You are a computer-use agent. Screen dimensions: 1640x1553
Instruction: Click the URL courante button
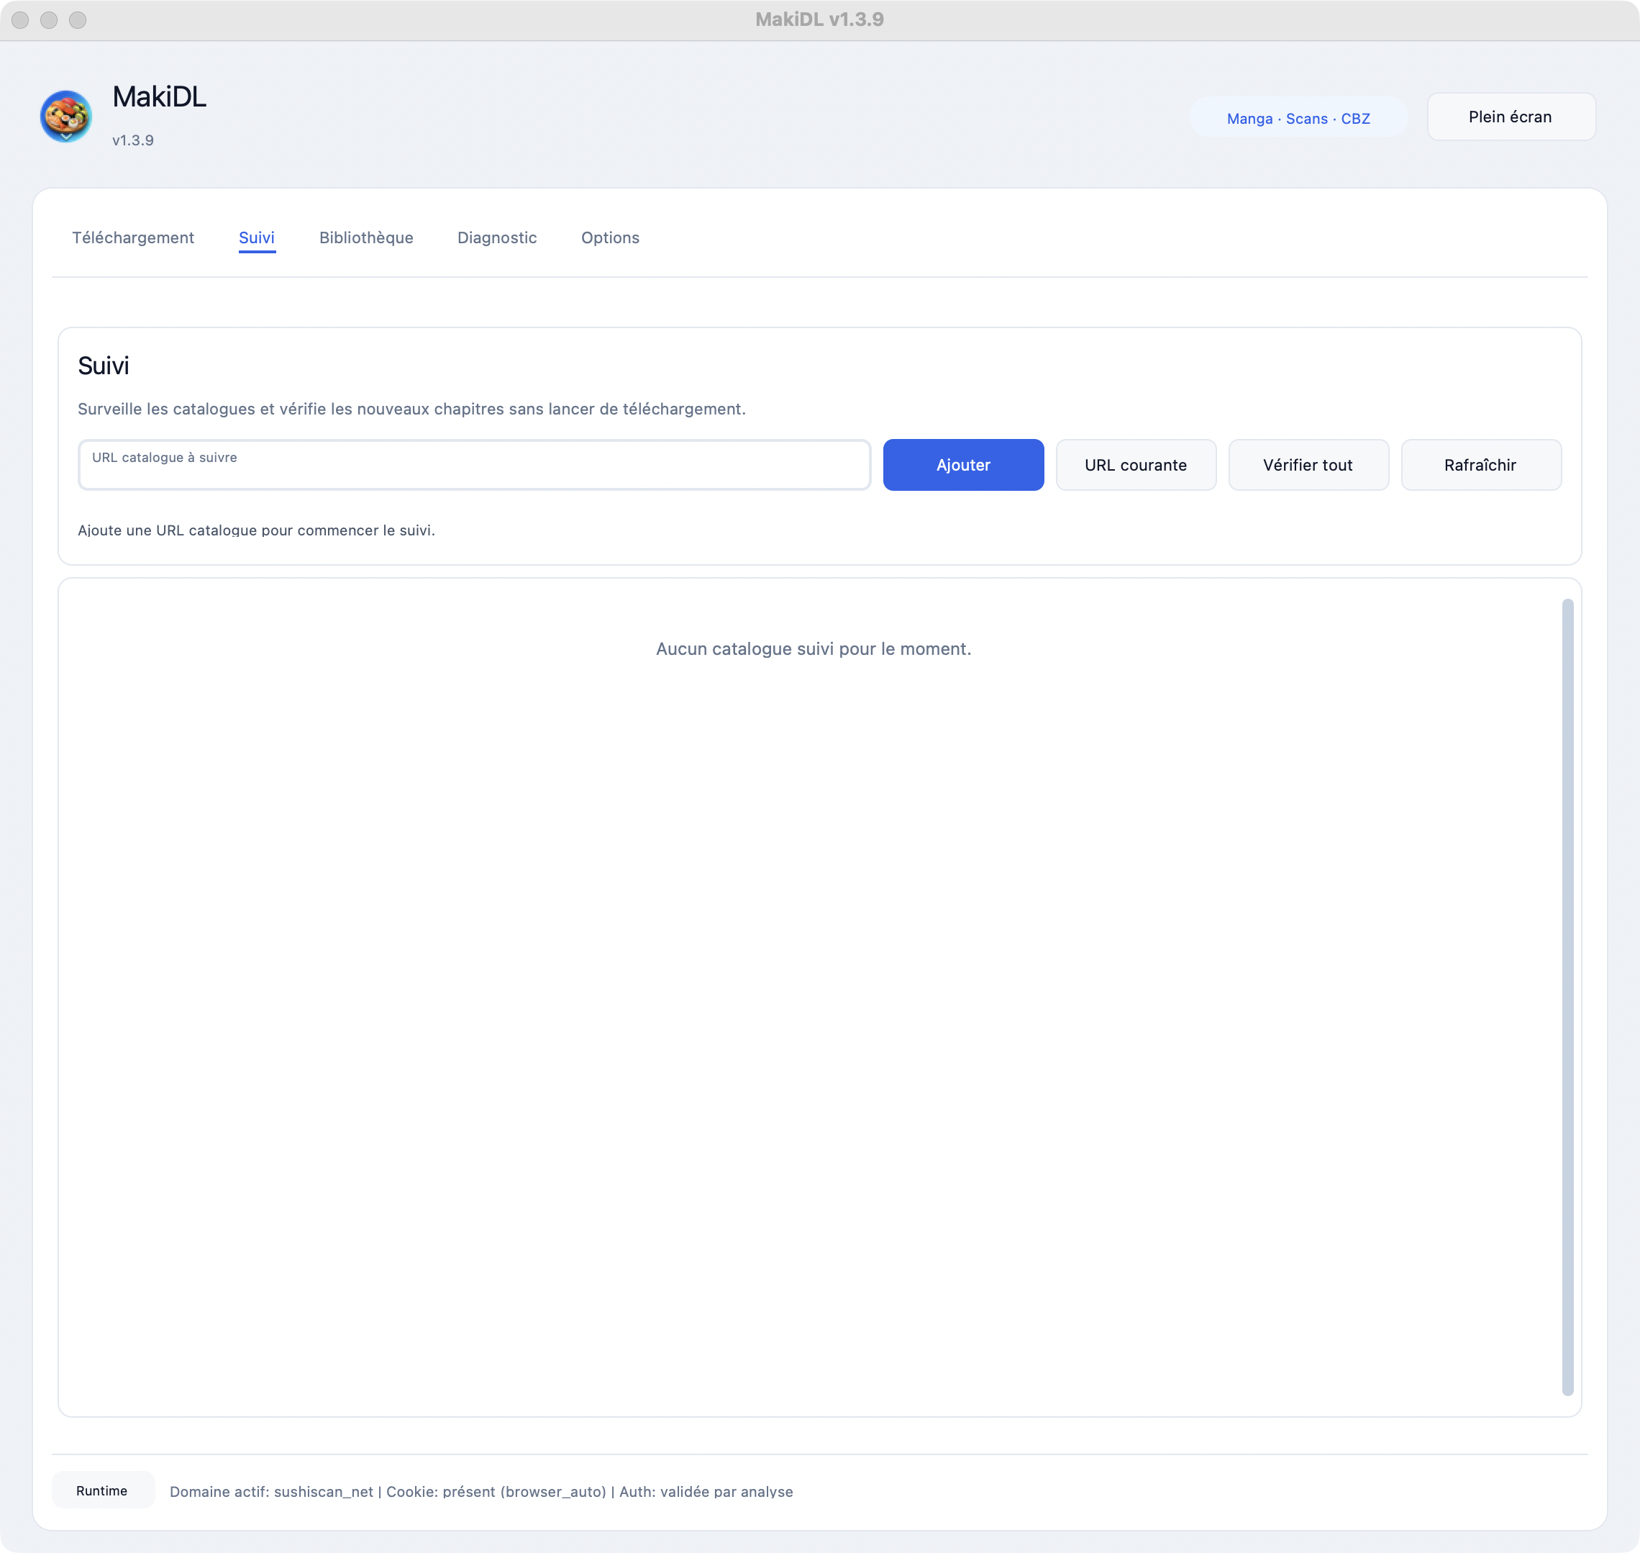click(x=1136, y=465)
